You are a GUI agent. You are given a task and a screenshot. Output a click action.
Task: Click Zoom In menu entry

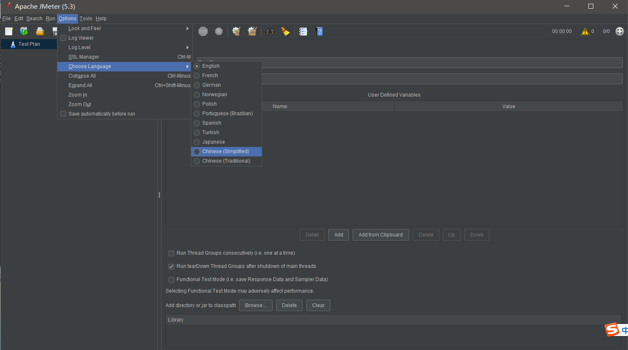pos(124,95)
